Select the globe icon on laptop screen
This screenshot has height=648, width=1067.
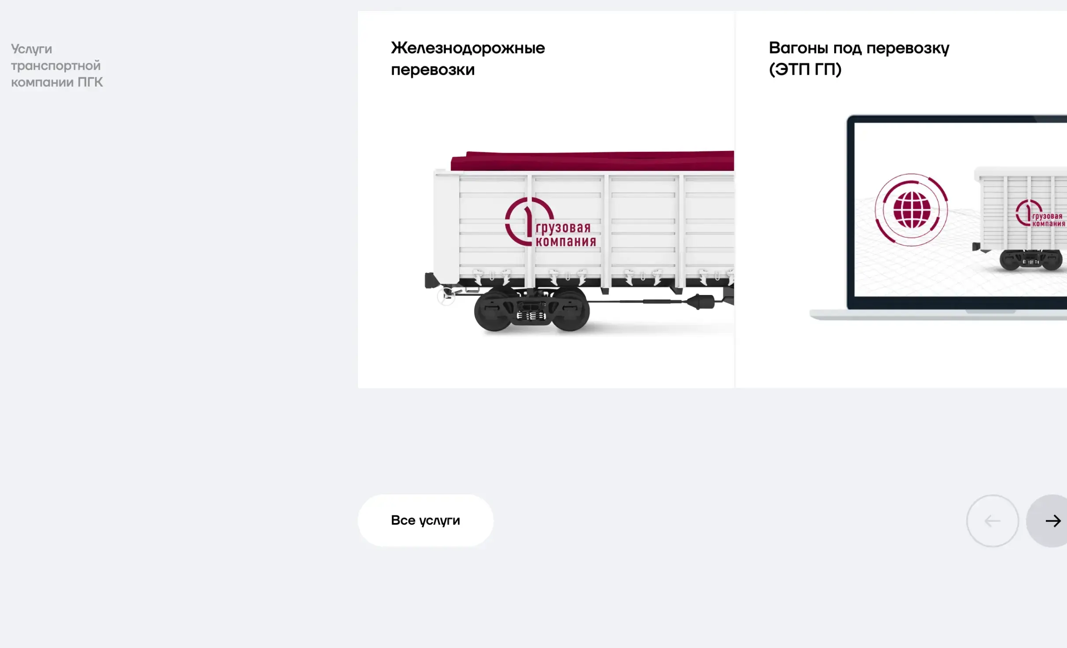(x=912, y=210)
